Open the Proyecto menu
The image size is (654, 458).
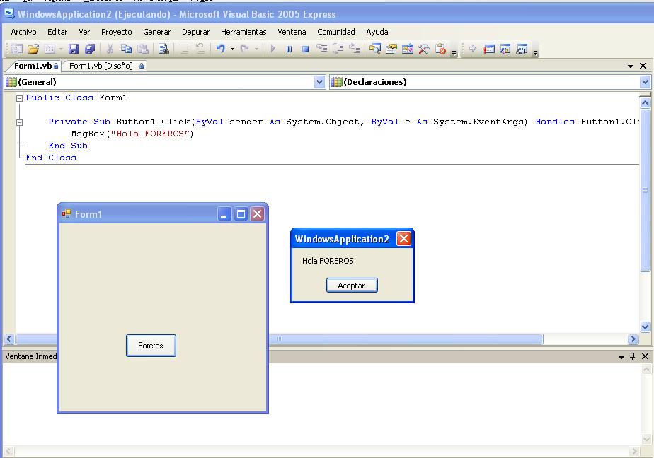[116, 32]
